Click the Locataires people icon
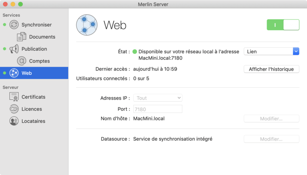This screenshot has width=307, height=175. coord(14,121)
